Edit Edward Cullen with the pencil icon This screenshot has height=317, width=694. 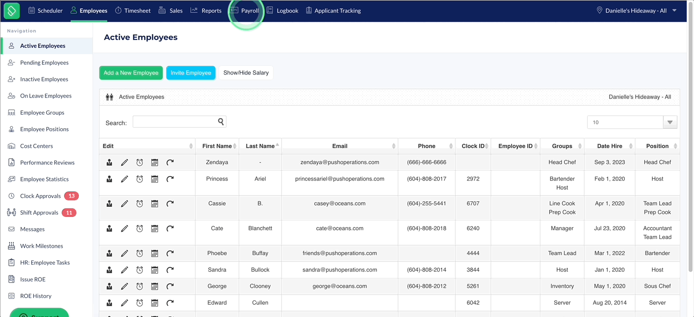click(125, 303)
